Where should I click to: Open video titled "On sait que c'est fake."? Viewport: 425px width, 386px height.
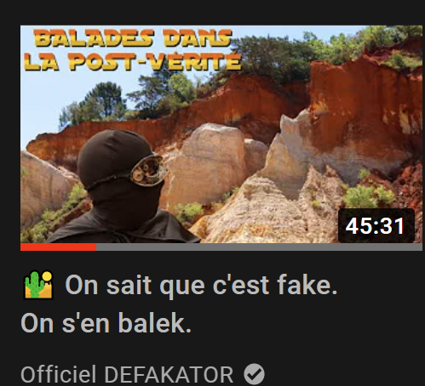[x=201, y=285]
